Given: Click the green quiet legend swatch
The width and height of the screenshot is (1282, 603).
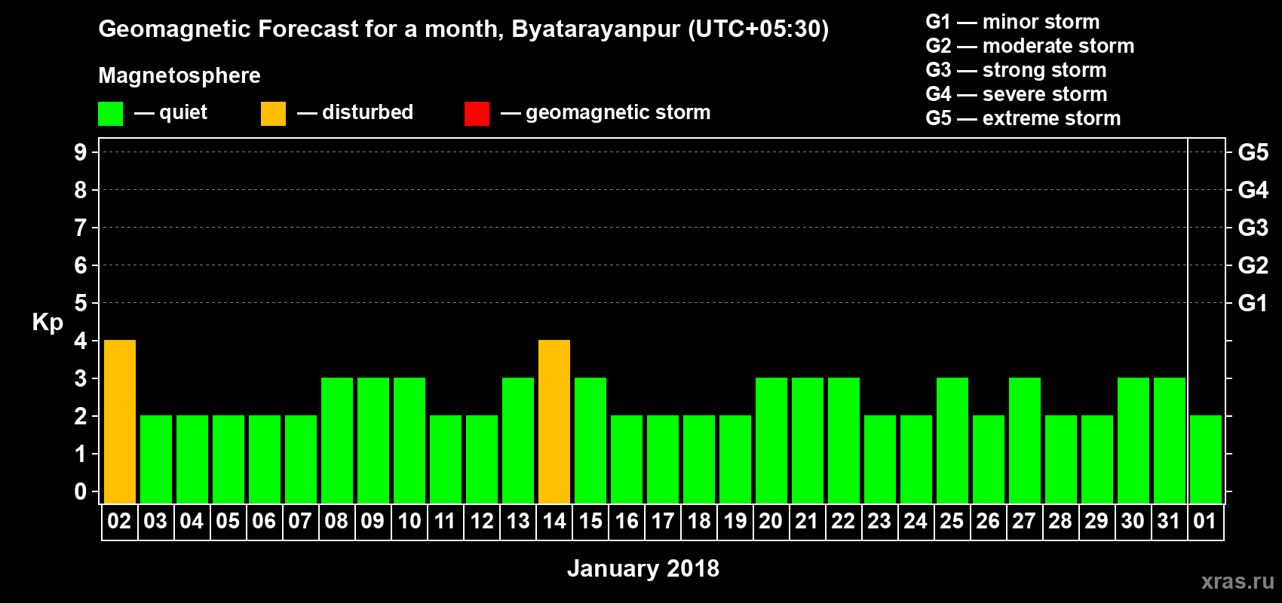Looking at the screenshot, I should (x=110, y=114).
